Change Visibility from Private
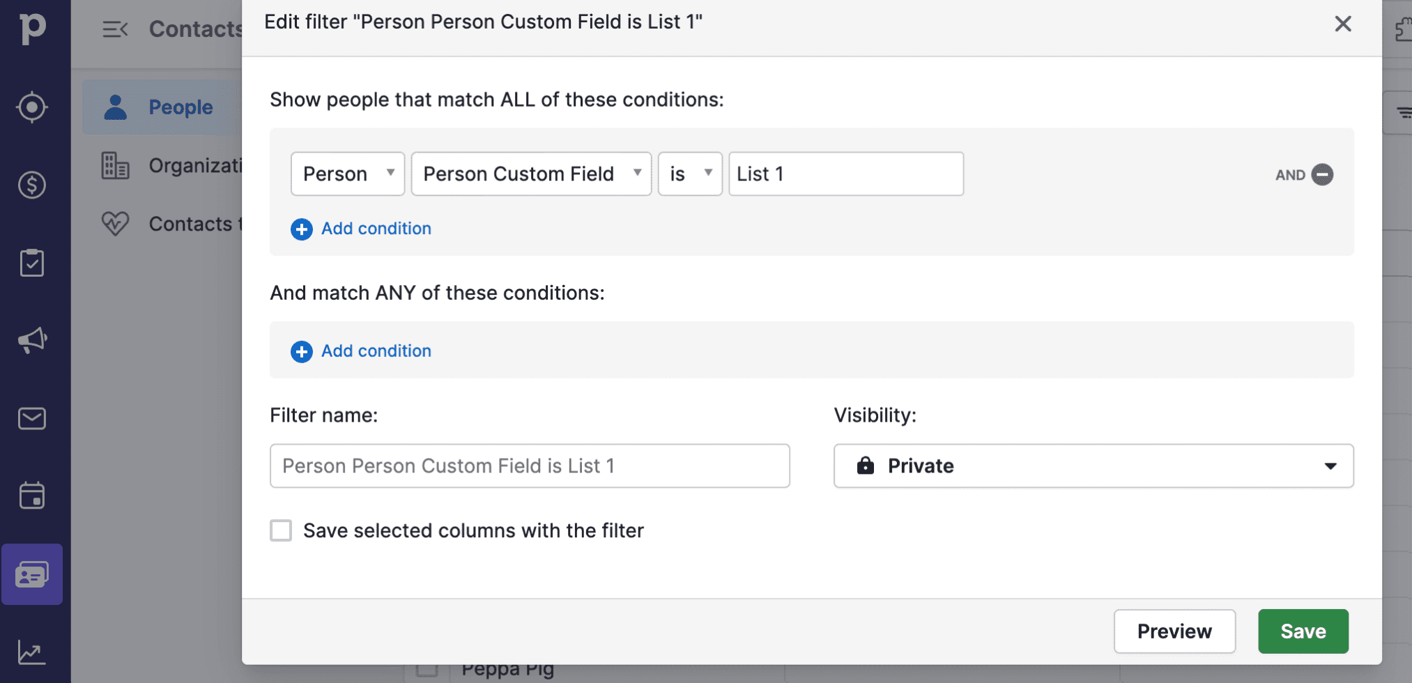1412x683 pixels. coord(1093,466)
